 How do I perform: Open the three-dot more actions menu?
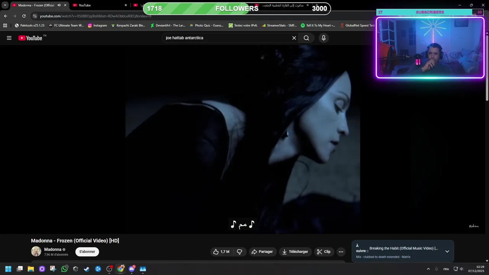tap(341, 252)
